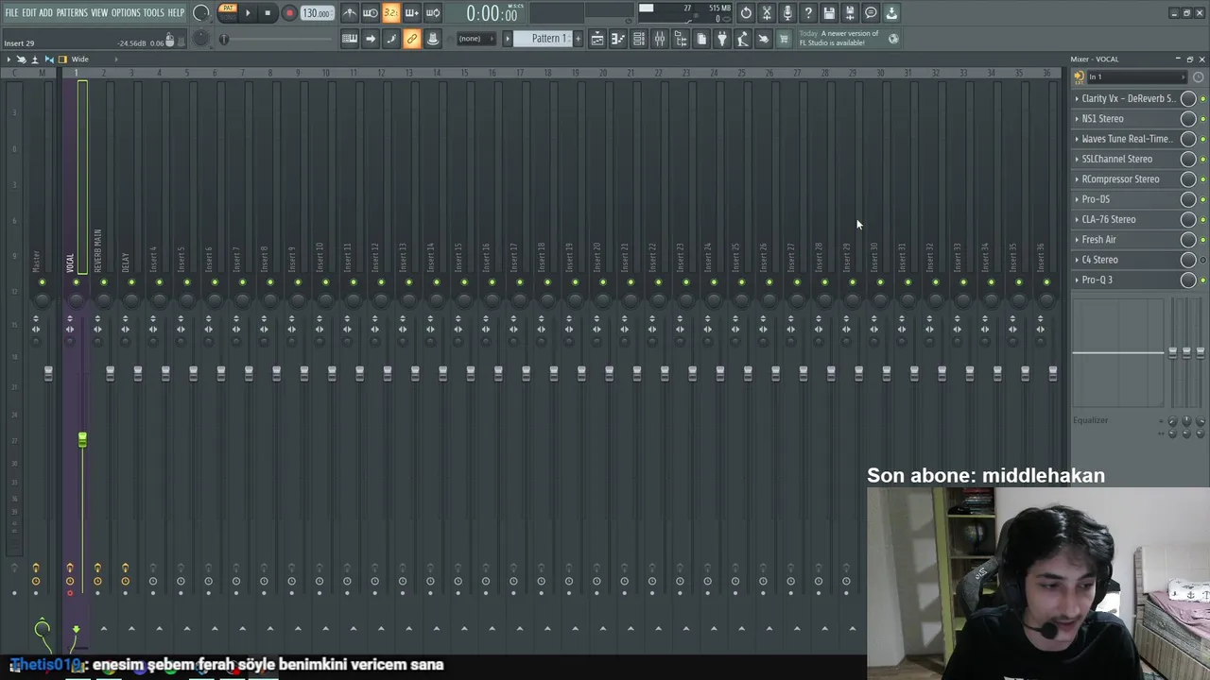Click the save project floppy icon
1210x680 pixels.
pyautogui.click(x=829, y=13)
